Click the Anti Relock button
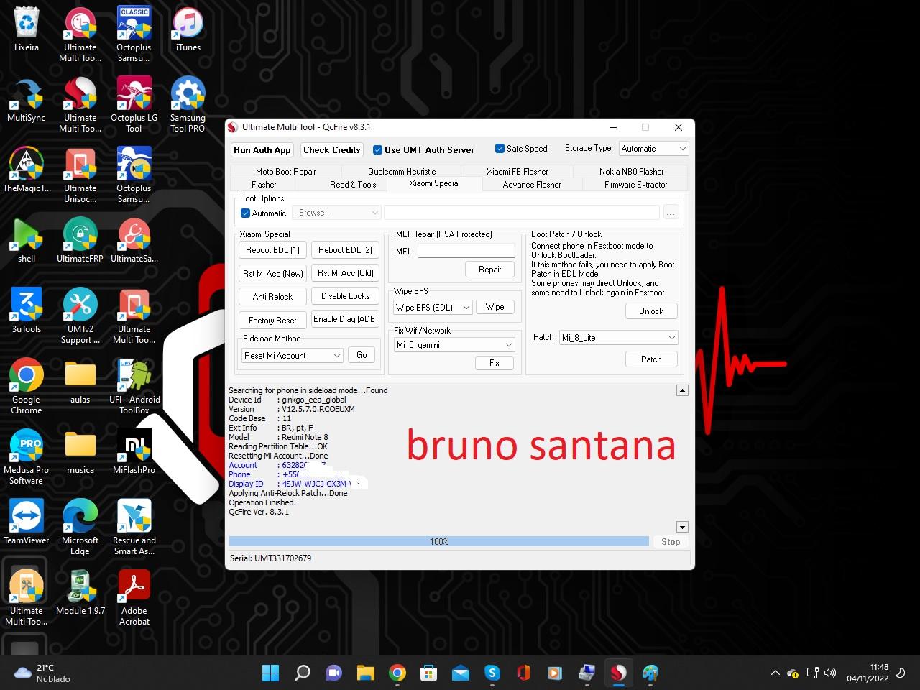The image size is (920, 690). 272,297
